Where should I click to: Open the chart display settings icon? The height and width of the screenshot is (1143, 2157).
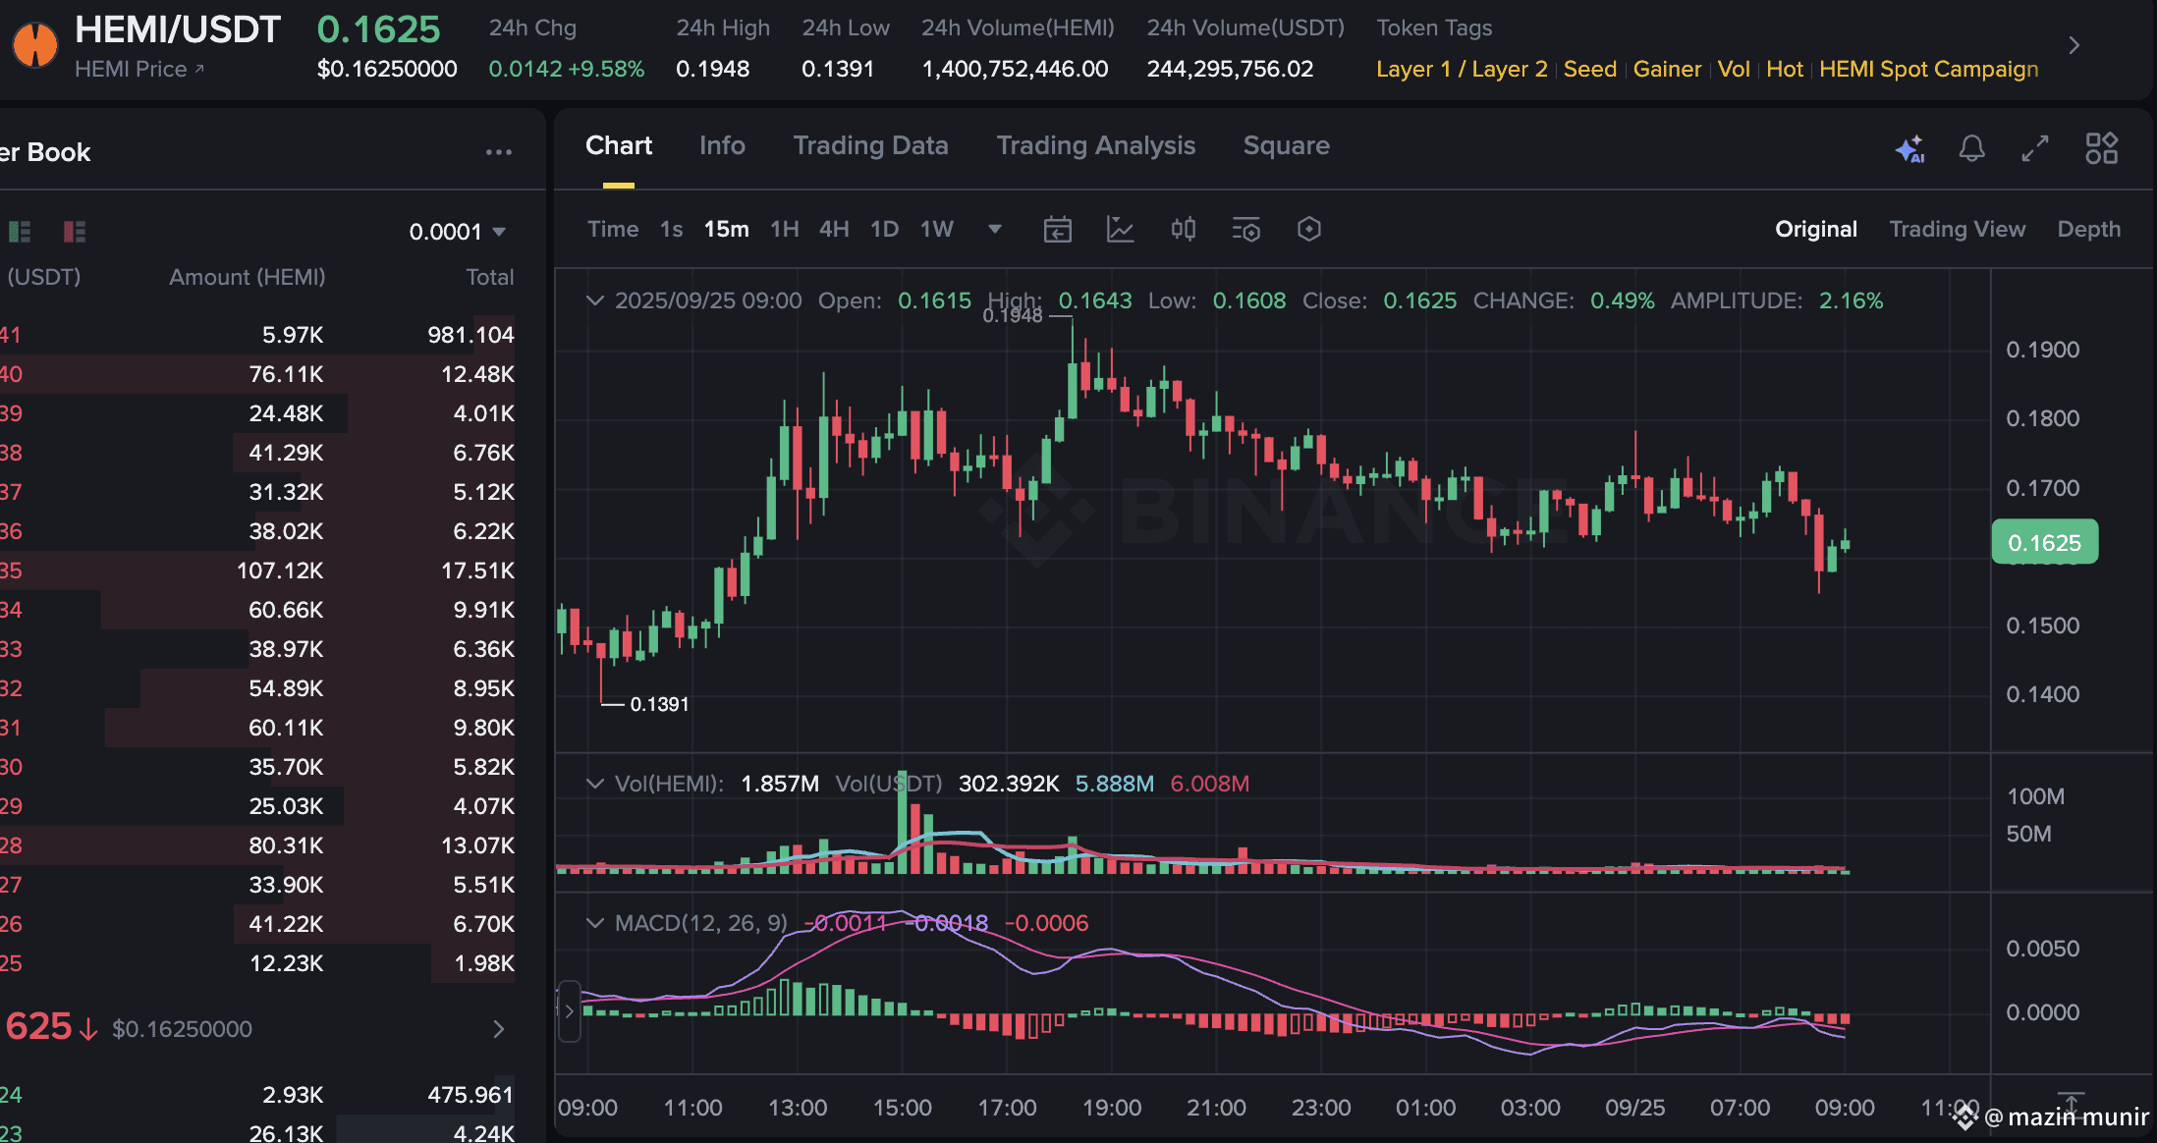[1246, 230]
